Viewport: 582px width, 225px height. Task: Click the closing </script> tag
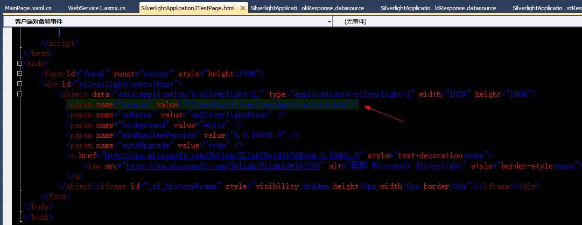coord(60,43)
